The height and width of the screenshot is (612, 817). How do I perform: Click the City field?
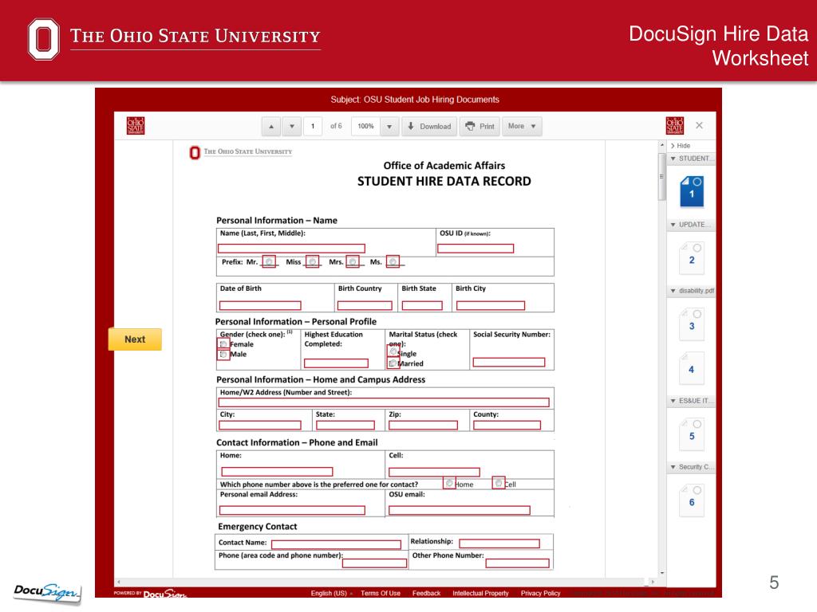(260, 426)
